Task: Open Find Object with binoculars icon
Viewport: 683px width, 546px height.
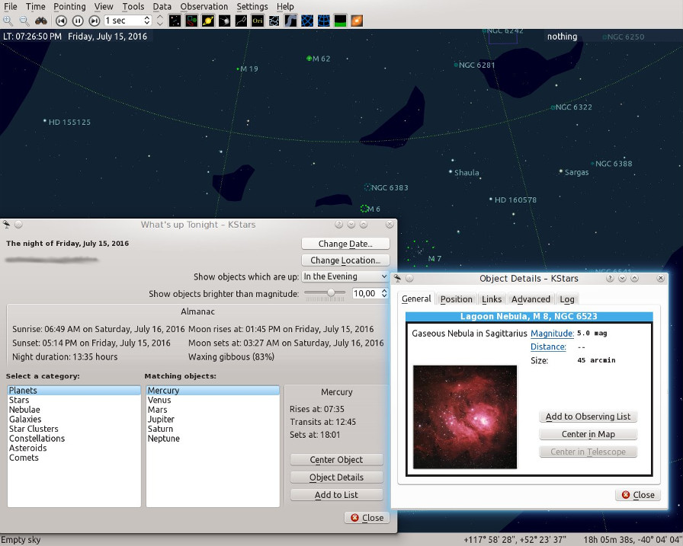Action: (x=41, y=21)
